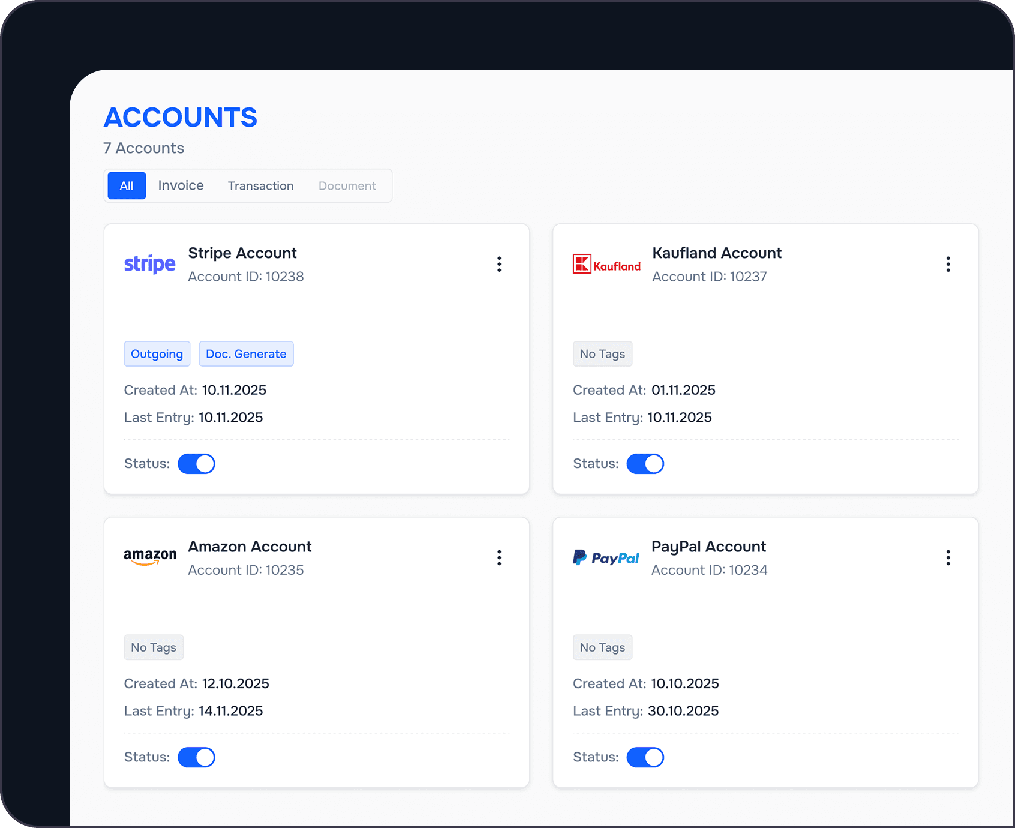Open Stripe Account three-dot menu

pyautogui.click(x=499, y=265)
